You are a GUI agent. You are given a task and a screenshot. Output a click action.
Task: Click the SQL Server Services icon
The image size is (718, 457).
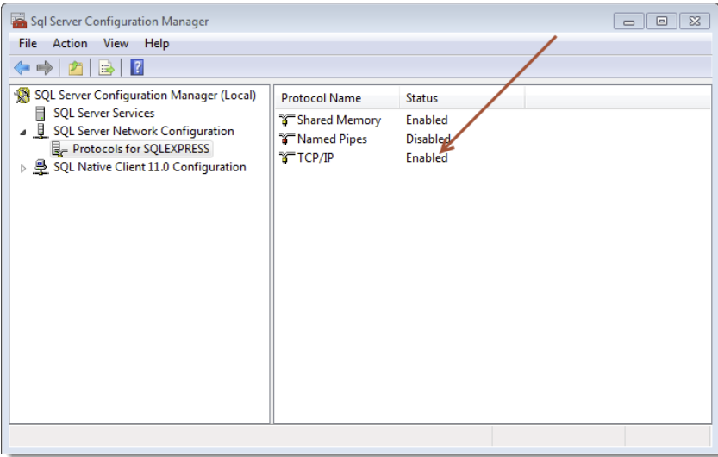tap(41, 114)
